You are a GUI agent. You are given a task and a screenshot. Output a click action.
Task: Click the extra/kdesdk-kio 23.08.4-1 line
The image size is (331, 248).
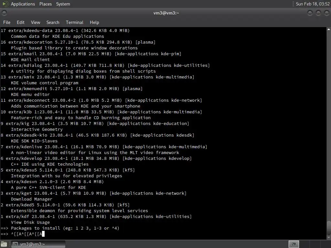pyautogui.click(x=97, y=135)
